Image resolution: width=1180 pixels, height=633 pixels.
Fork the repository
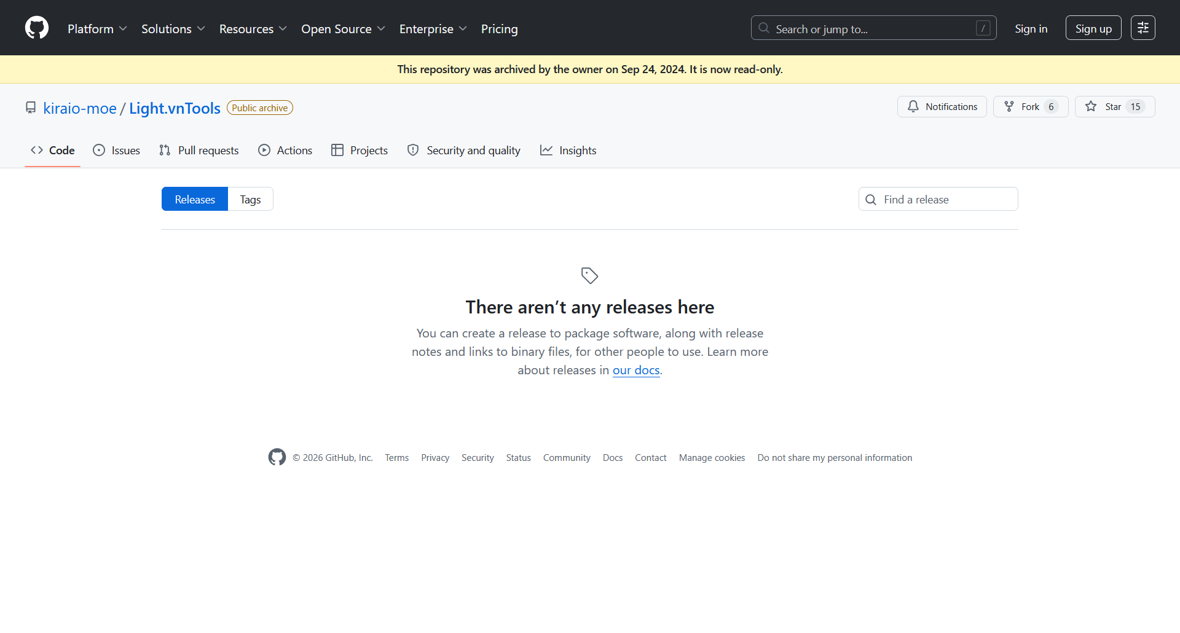[1030, 106]
